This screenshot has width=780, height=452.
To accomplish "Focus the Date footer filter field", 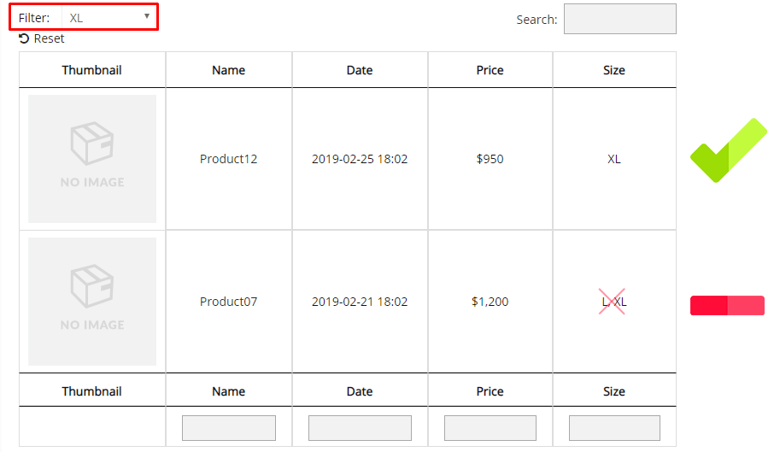I will [360, 428].
